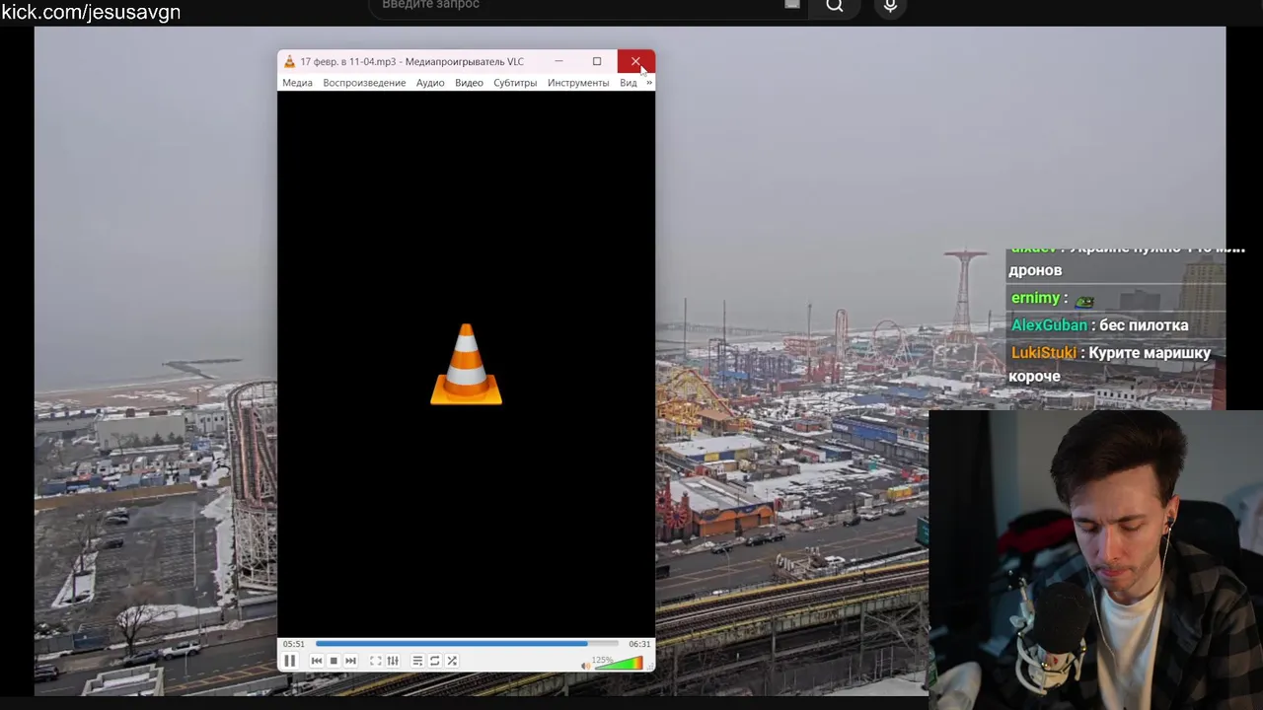This screenshot has height=710, width=1263.
Task: Open the Медиа menu
Action: pos(297,83)
